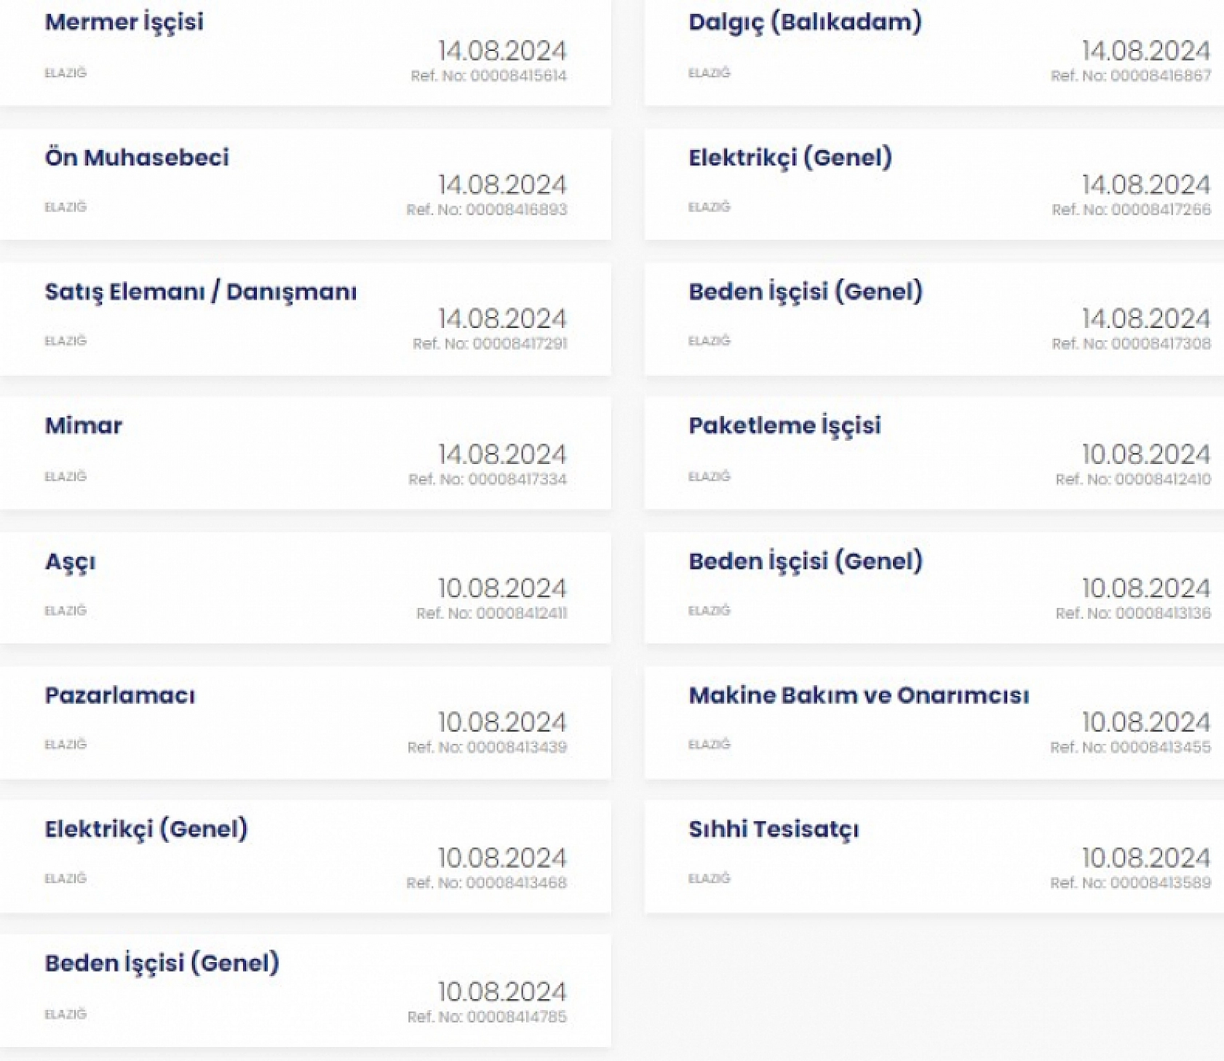The width and height of the screenshot is (1224, 1061).
Task: Open the Dalgıç (Balıkadam) job posting
Action: pyautogui.click(x=805, y=23)
